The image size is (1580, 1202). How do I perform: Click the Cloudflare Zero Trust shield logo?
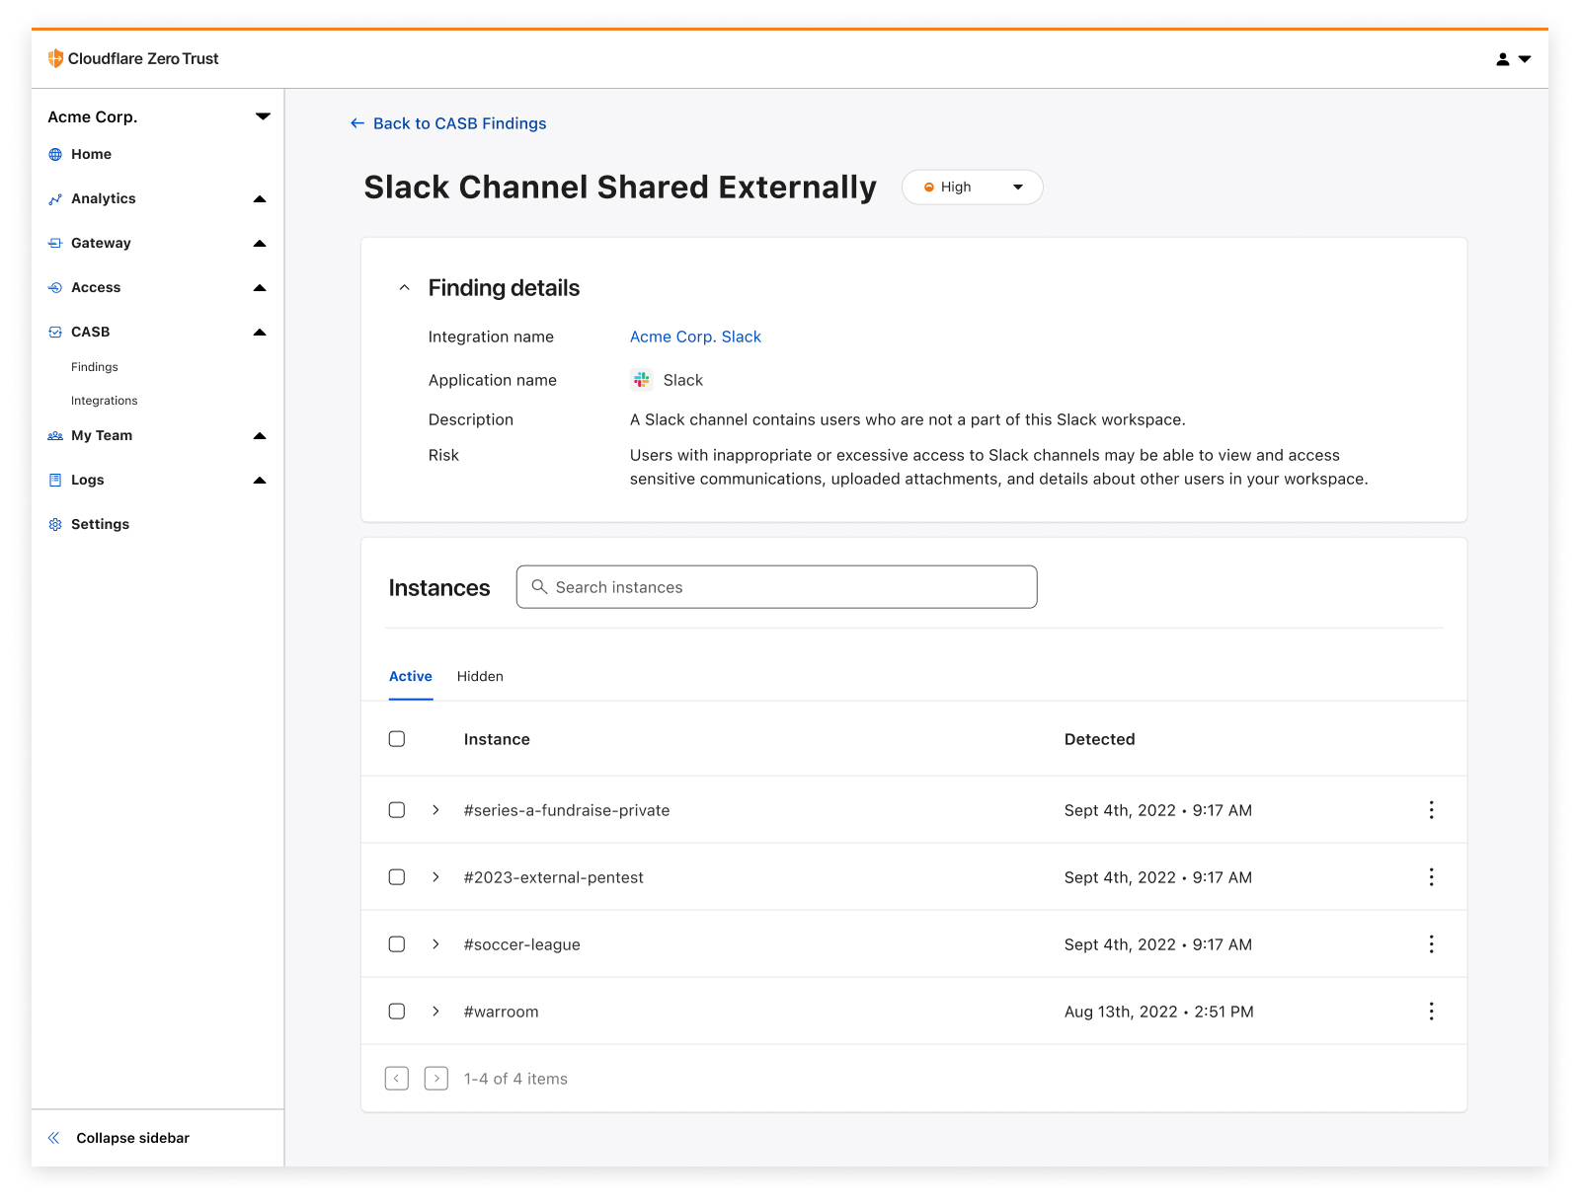(55, 58)
